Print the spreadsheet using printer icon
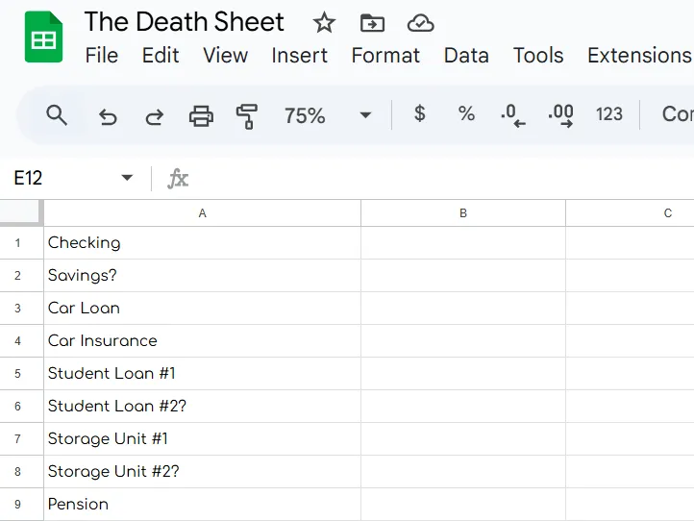Screen dimensions: 694x521 (201, 116)
